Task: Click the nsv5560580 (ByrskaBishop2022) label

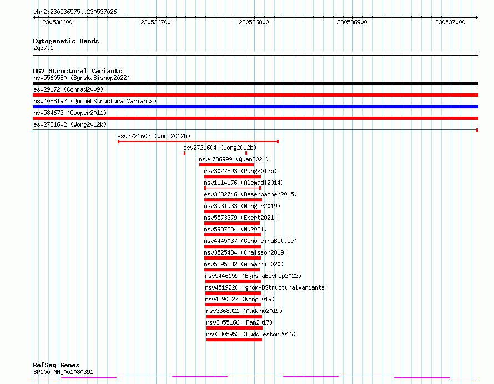Action: pyautogui.click(x=82, y=78)
